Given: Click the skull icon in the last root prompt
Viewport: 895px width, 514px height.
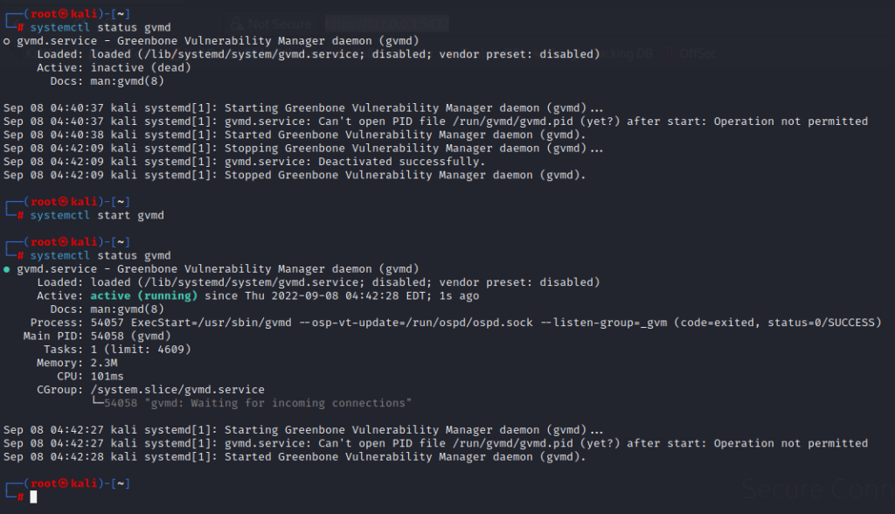Looking at the screenshot, I should click(63, 483).
